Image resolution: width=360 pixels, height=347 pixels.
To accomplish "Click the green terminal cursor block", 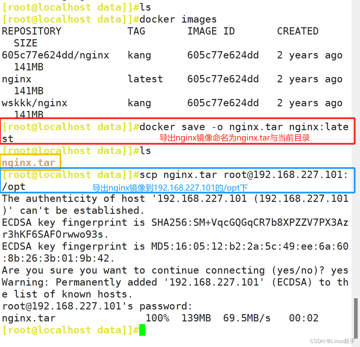I will [x=142, y=330].
